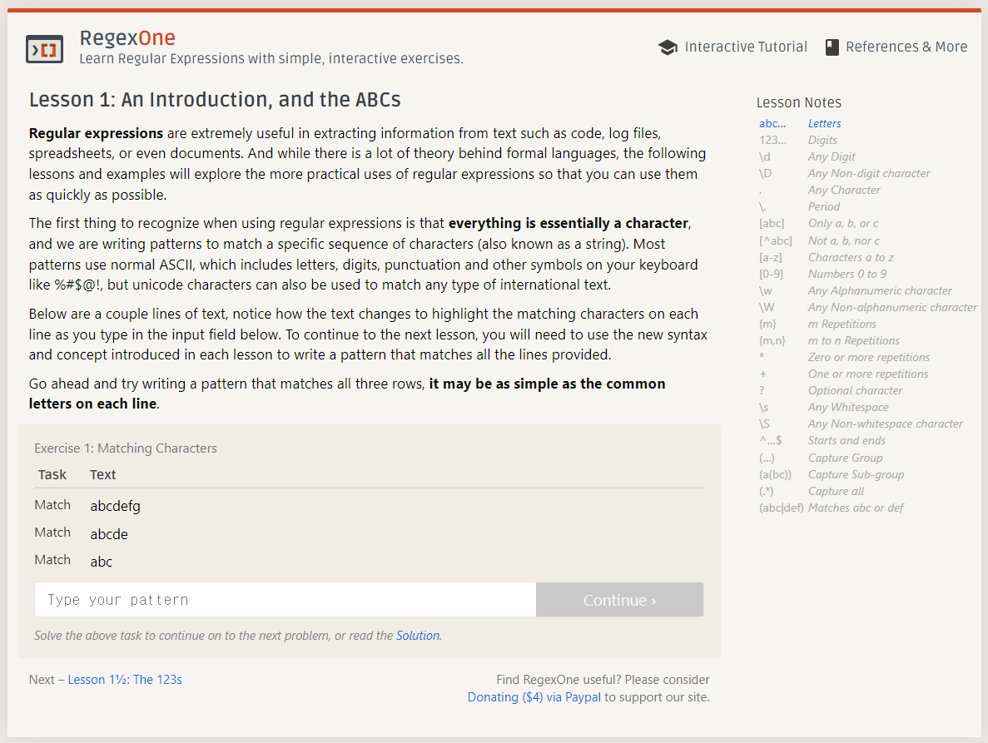
Task: Select the '\d Any Digit' lesson note
Action: [x=807, y=156]
